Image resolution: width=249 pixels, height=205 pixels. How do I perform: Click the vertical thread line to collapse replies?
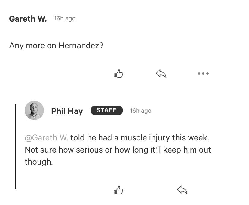click(16, 147)
